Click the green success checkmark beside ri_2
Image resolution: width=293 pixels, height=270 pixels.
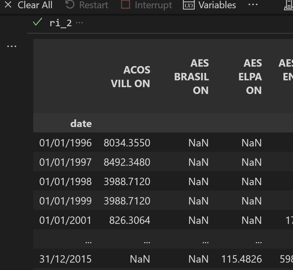[x=37, y=22]
